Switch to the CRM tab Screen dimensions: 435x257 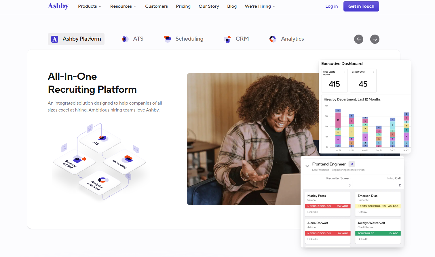click(x=236, y=39)
